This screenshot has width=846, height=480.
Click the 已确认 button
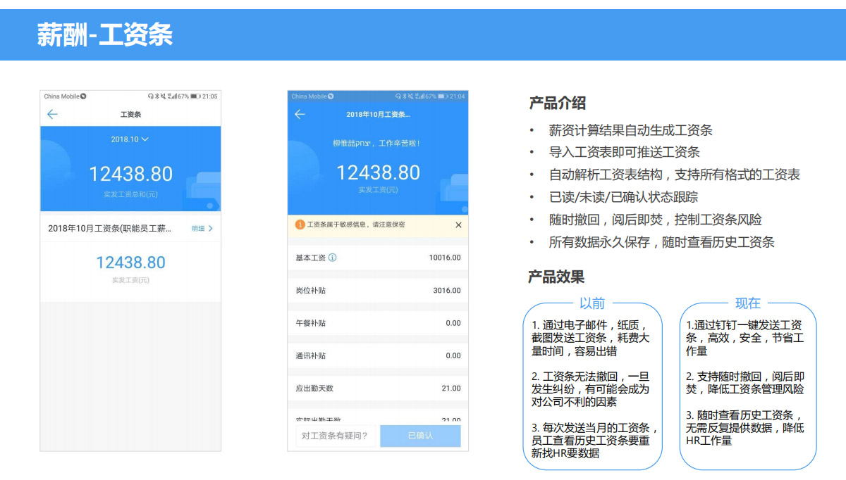pos(420,436)
